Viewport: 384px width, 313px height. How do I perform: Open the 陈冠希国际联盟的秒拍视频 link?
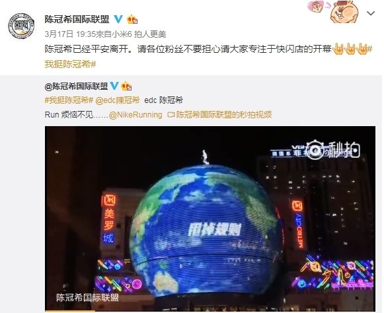[x=224, y=114]
